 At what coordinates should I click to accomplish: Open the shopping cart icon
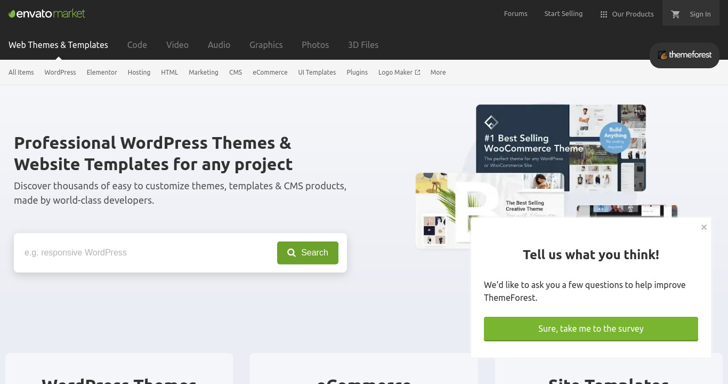[676, 14]
